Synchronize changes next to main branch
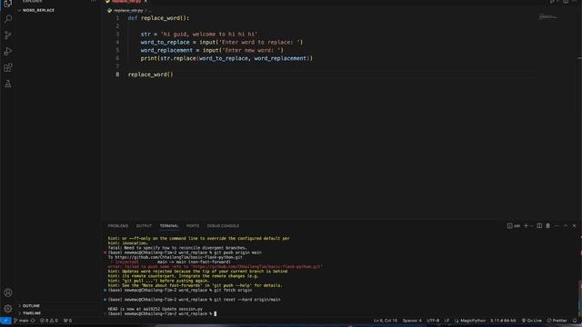582x327 pixels. [33, 321]
